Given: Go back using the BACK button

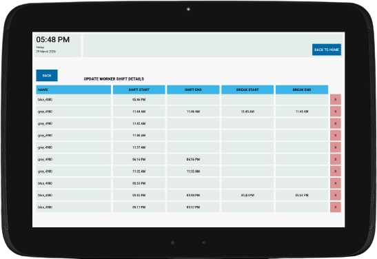Looking at the screenshot, I should coord(47,76).
